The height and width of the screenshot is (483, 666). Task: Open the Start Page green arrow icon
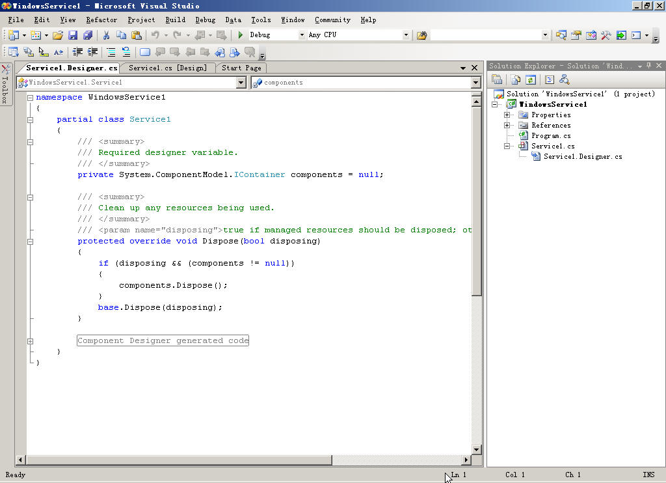tap(621, 35)
